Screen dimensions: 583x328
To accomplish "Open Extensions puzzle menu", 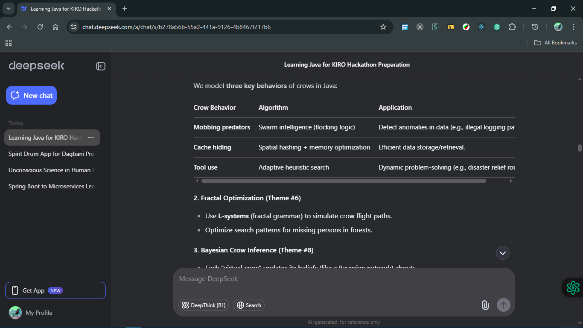I will (x=512, y=27).
